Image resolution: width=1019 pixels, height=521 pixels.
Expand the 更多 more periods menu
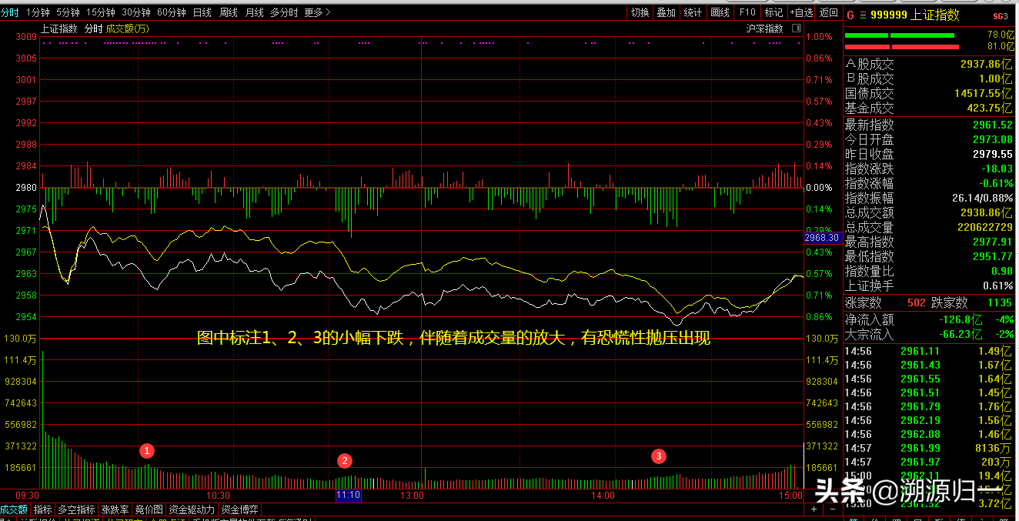(x=317, y=12)
